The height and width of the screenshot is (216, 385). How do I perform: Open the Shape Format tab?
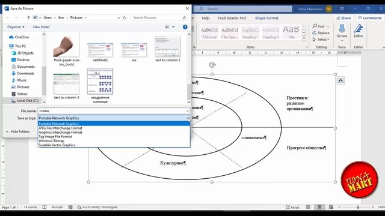[x=266, y=18]
